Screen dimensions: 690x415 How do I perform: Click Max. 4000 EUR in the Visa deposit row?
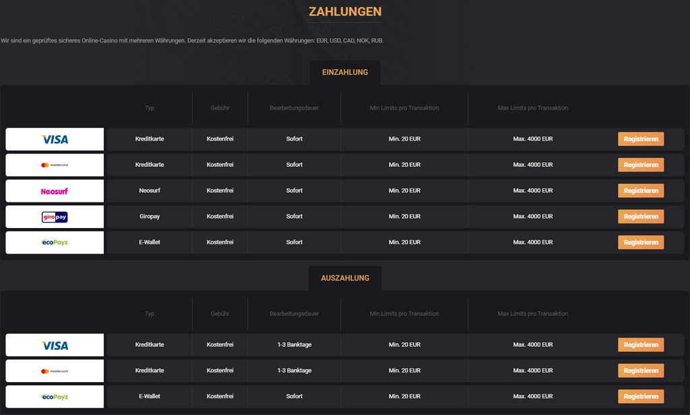pos(533,139)
